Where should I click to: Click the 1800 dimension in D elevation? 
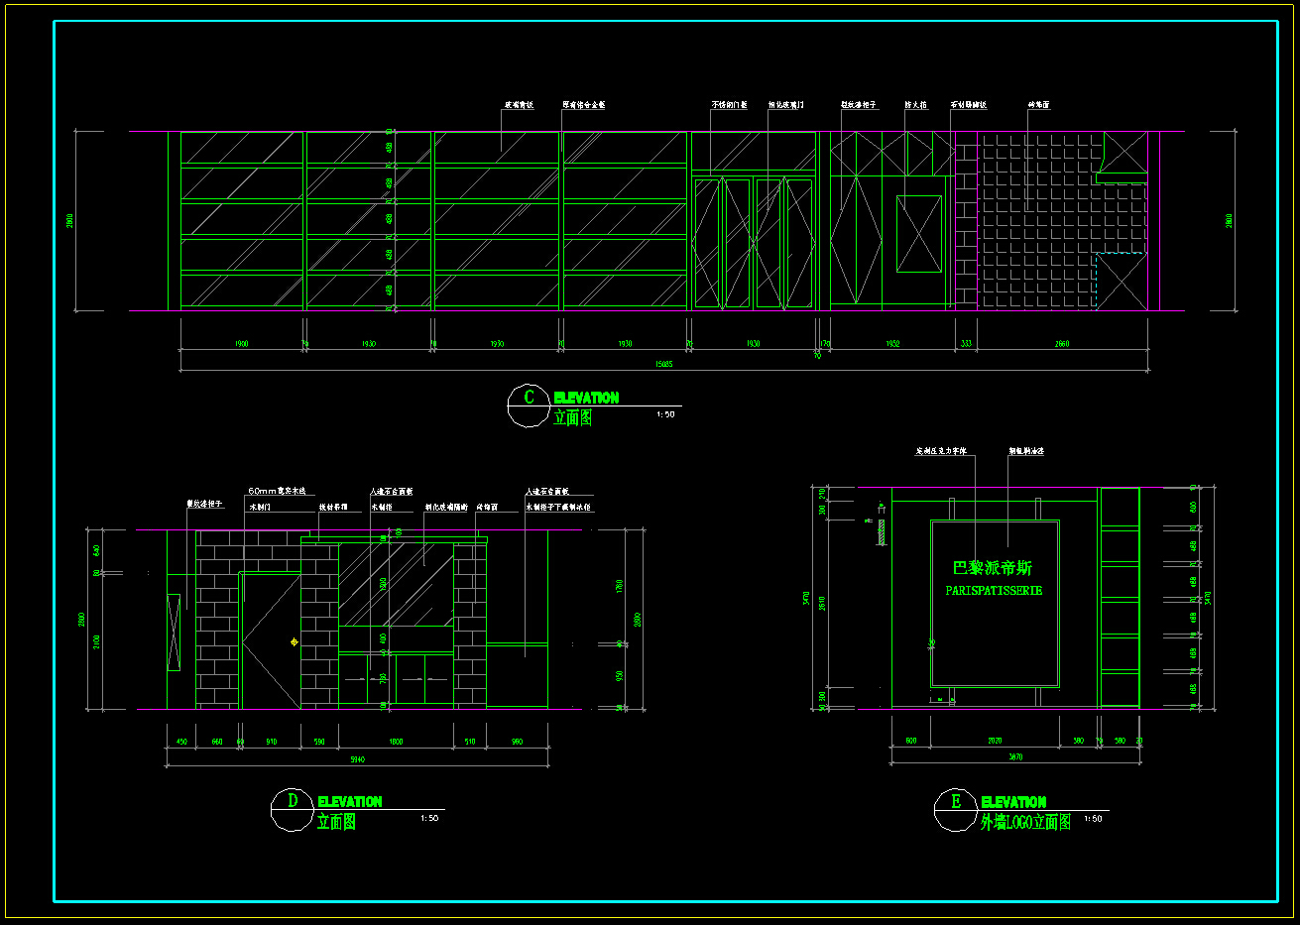pyautogui.click(x=396, y=742)
